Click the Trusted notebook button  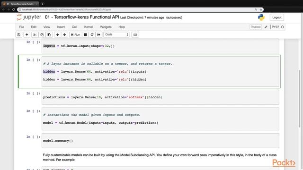(x=256, y=27)
